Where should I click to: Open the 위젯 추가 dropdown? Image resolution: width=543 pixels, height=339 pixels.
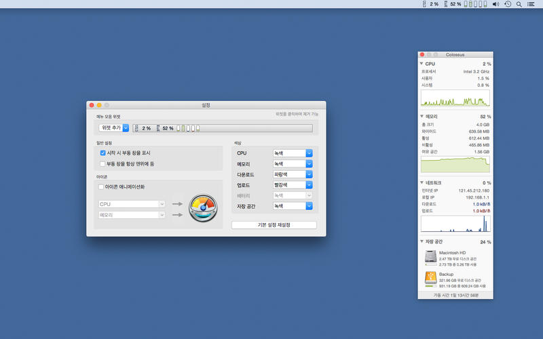click(x=113, y=127)
